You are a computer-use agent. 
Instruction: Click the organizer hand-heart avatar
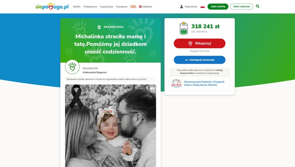click(x=72, y=67)
